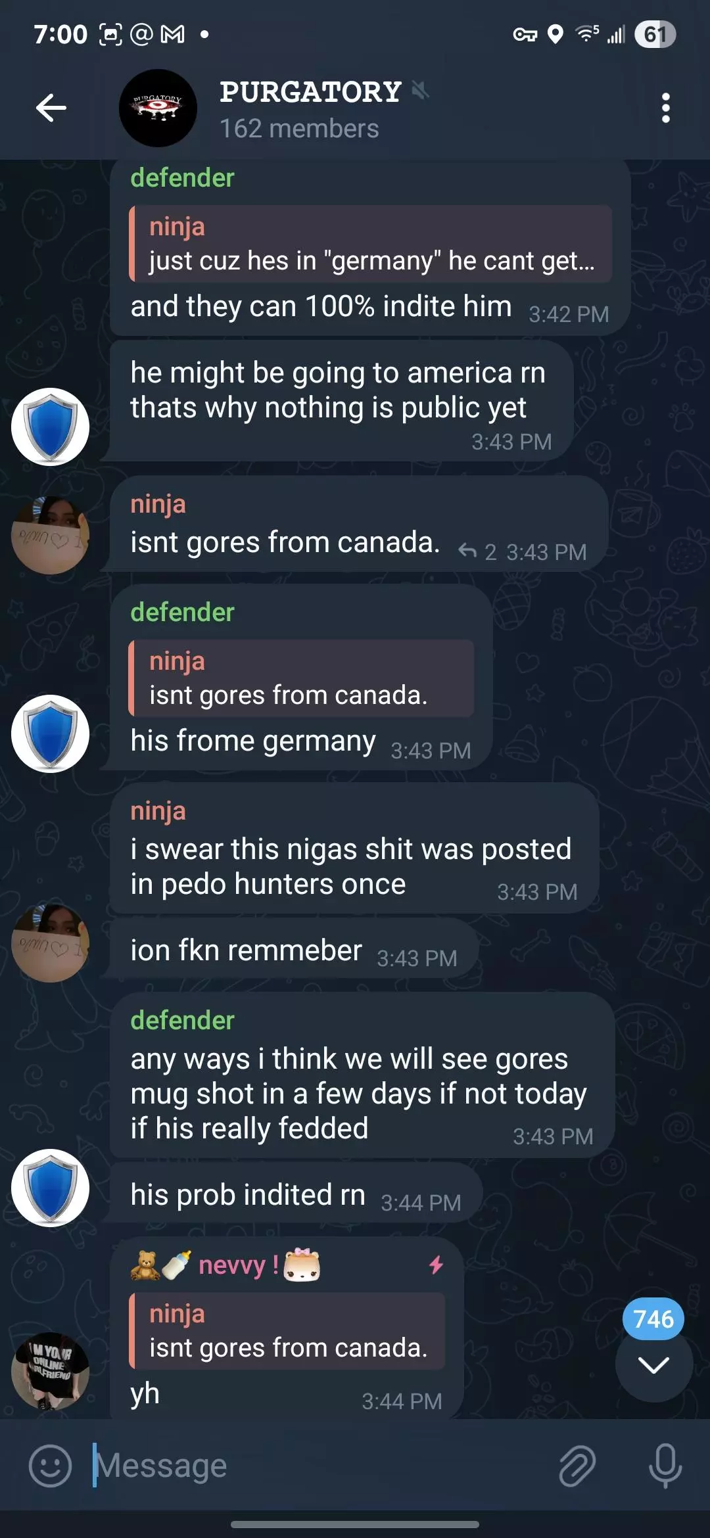This screenshot has width=710, height=1538.
Task: Open nevvy's profile picture
Action: [50, 1371]
